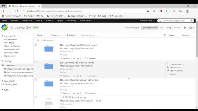Open Shared Files menu item
This screenshot has width=198, height=111.
(27, 21)
